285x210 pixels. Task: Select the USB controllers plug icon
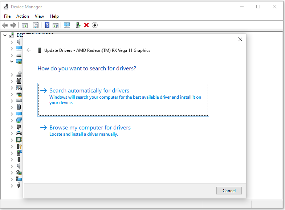(19, 185)
